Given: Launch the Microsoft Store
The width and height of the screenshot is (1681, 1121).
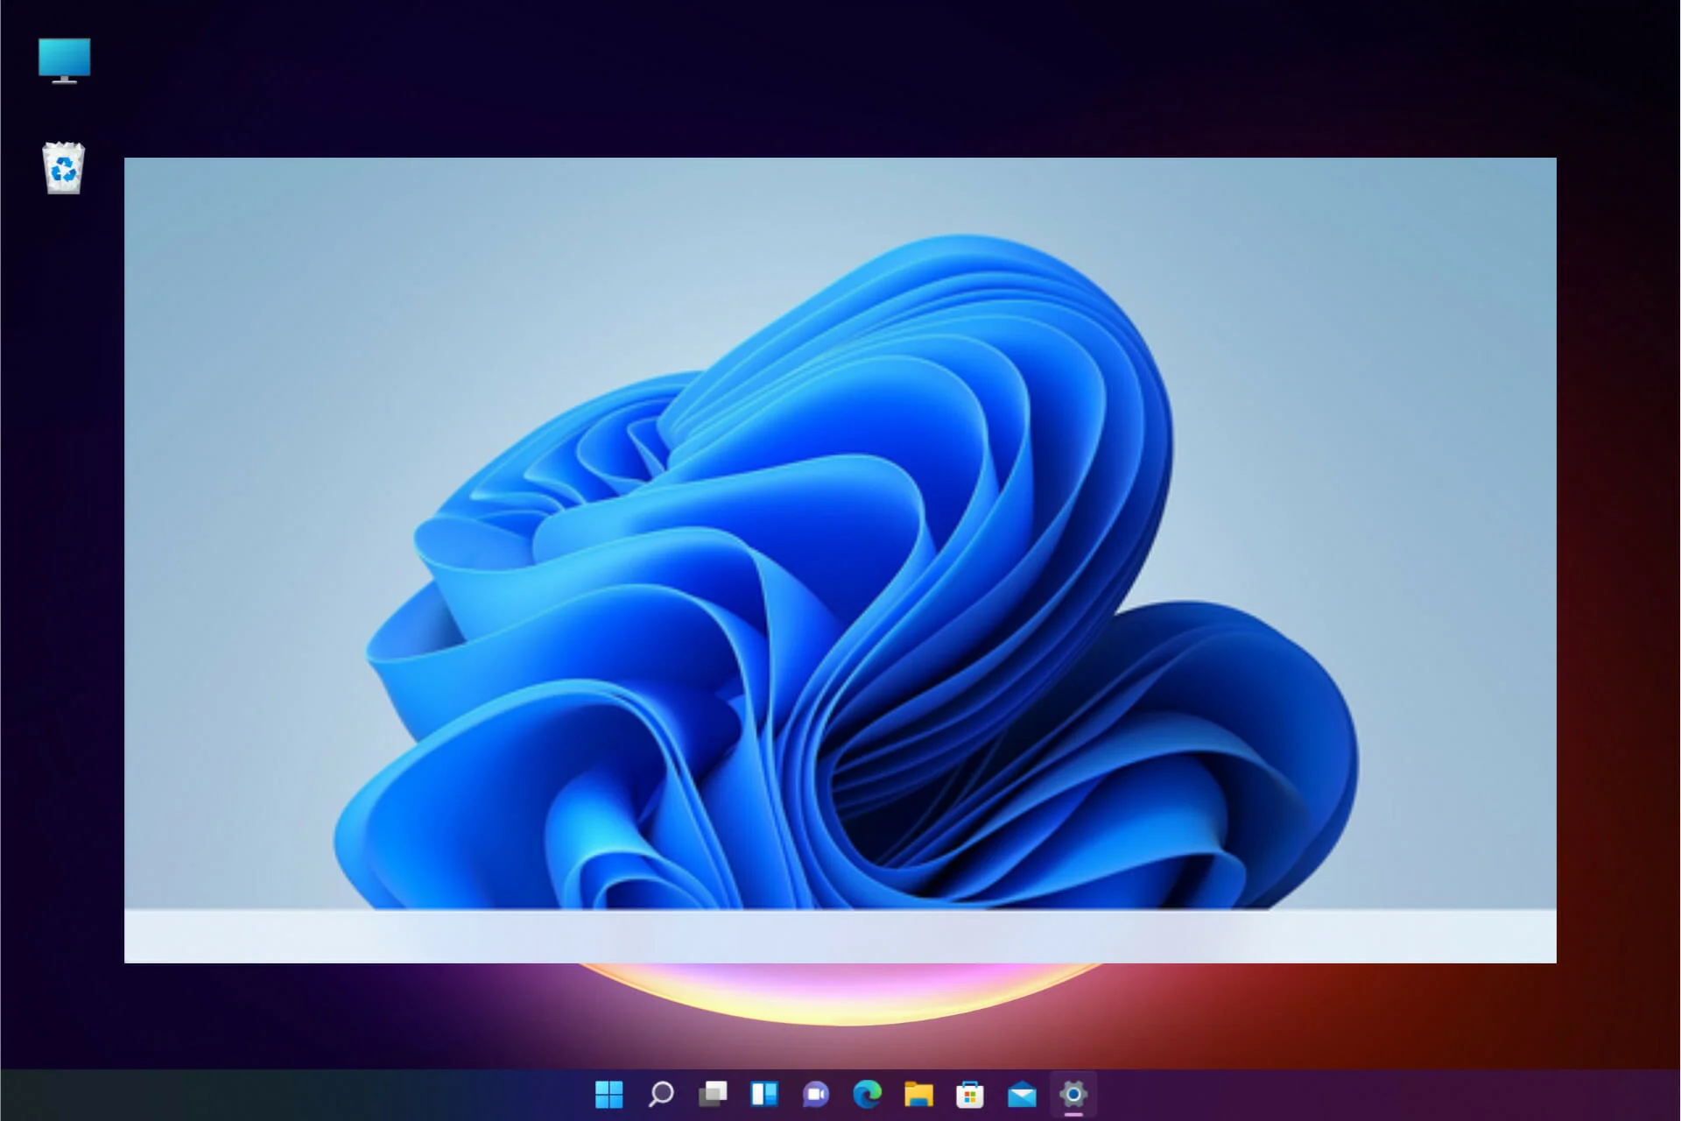Looking at the screenshot, I should pyautogui.click(x=968, y=1095).
